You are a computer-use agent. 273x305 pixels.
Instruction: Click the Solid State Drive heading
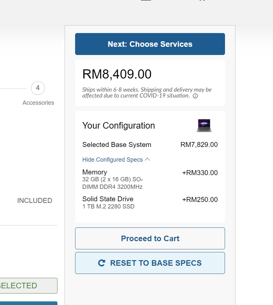108,199
